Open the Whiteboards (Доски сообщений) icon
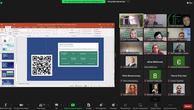The height and width of the screenshot is (110, 194). point(140,105)
